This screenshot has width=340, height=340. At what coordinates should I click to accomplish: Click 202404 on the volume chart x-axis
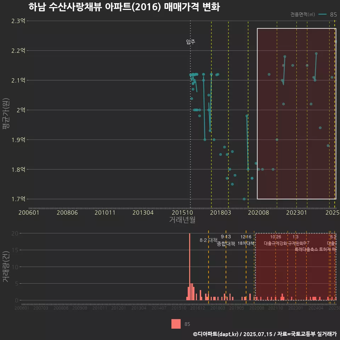pos(316,308)
